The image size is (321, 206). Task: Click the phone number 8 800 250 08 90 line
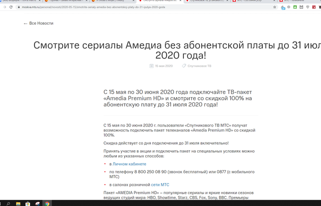(x=182, y=174)
